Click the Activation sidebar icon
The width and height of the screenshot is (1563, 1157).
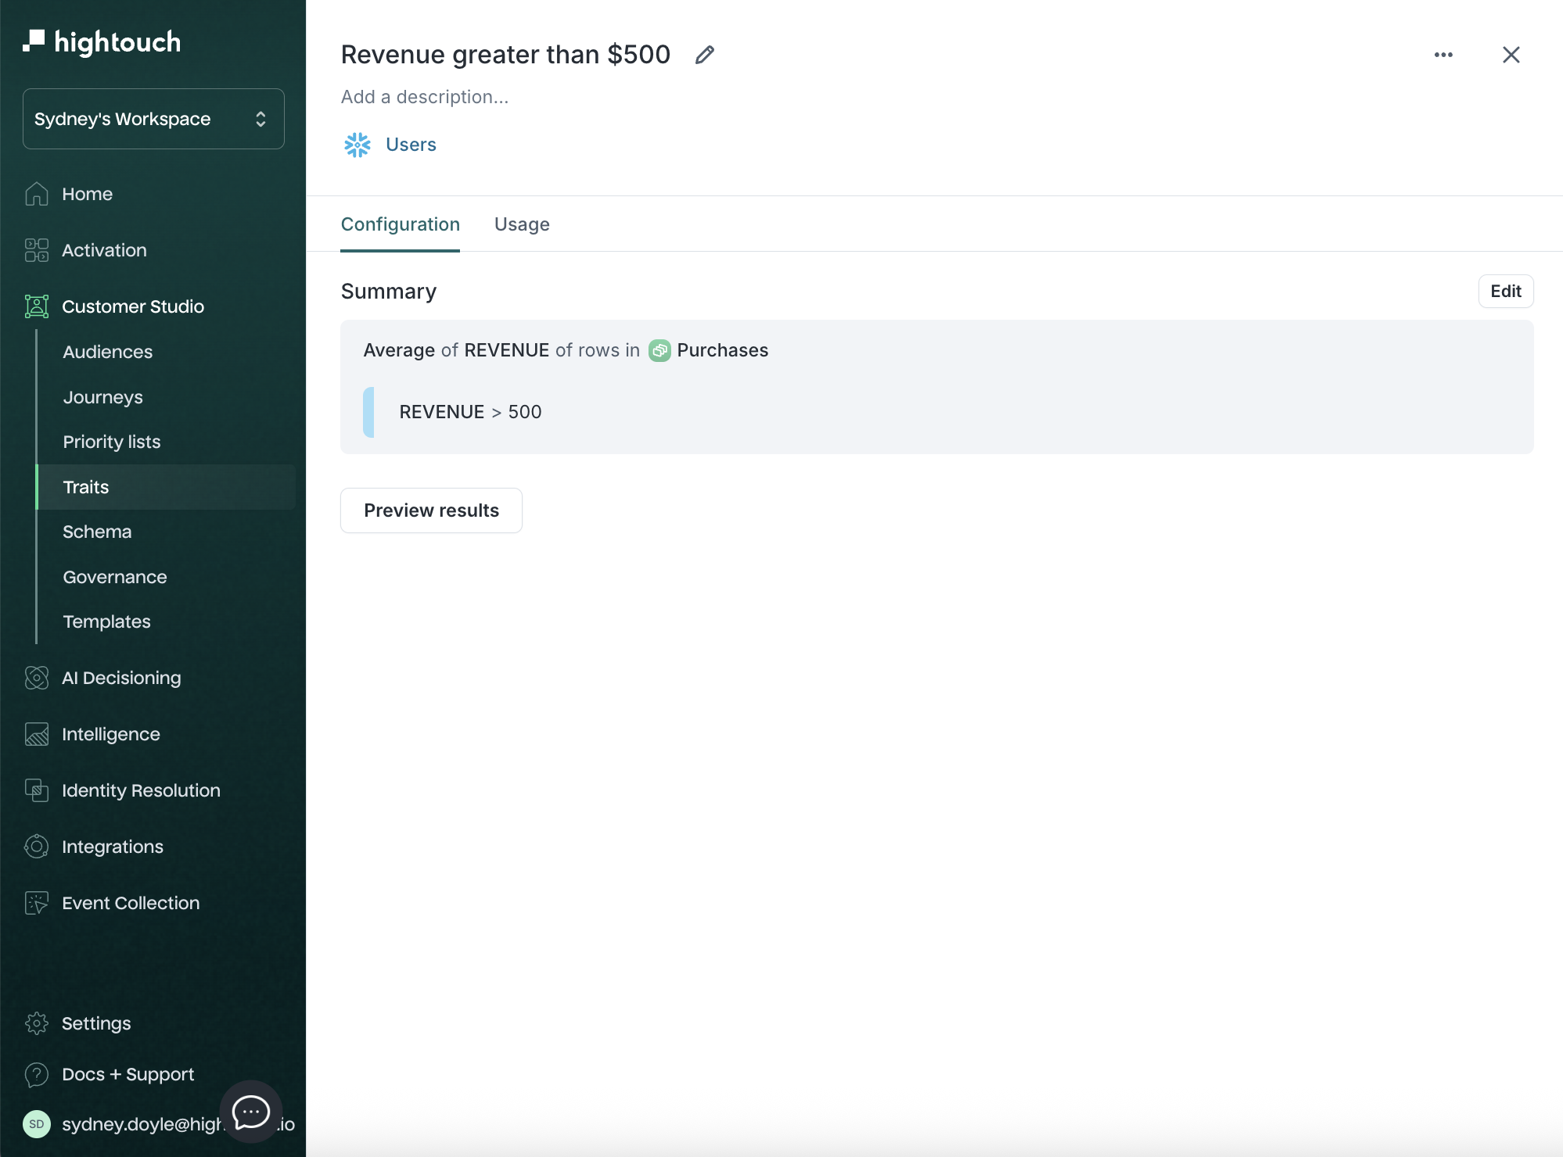click(37, 250)
